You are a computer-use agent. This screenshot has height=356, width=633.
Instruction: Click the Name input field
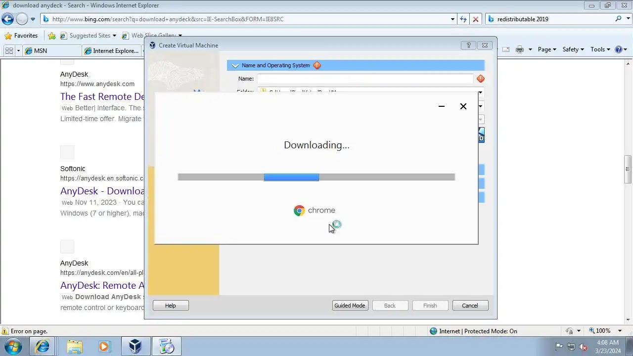(x=365, y=79)
